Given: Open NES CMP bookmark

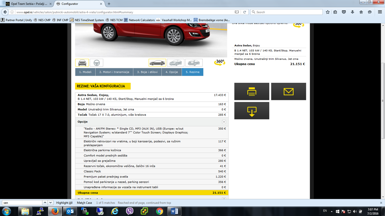Looking at the screenshot, I should pos(42,20).
